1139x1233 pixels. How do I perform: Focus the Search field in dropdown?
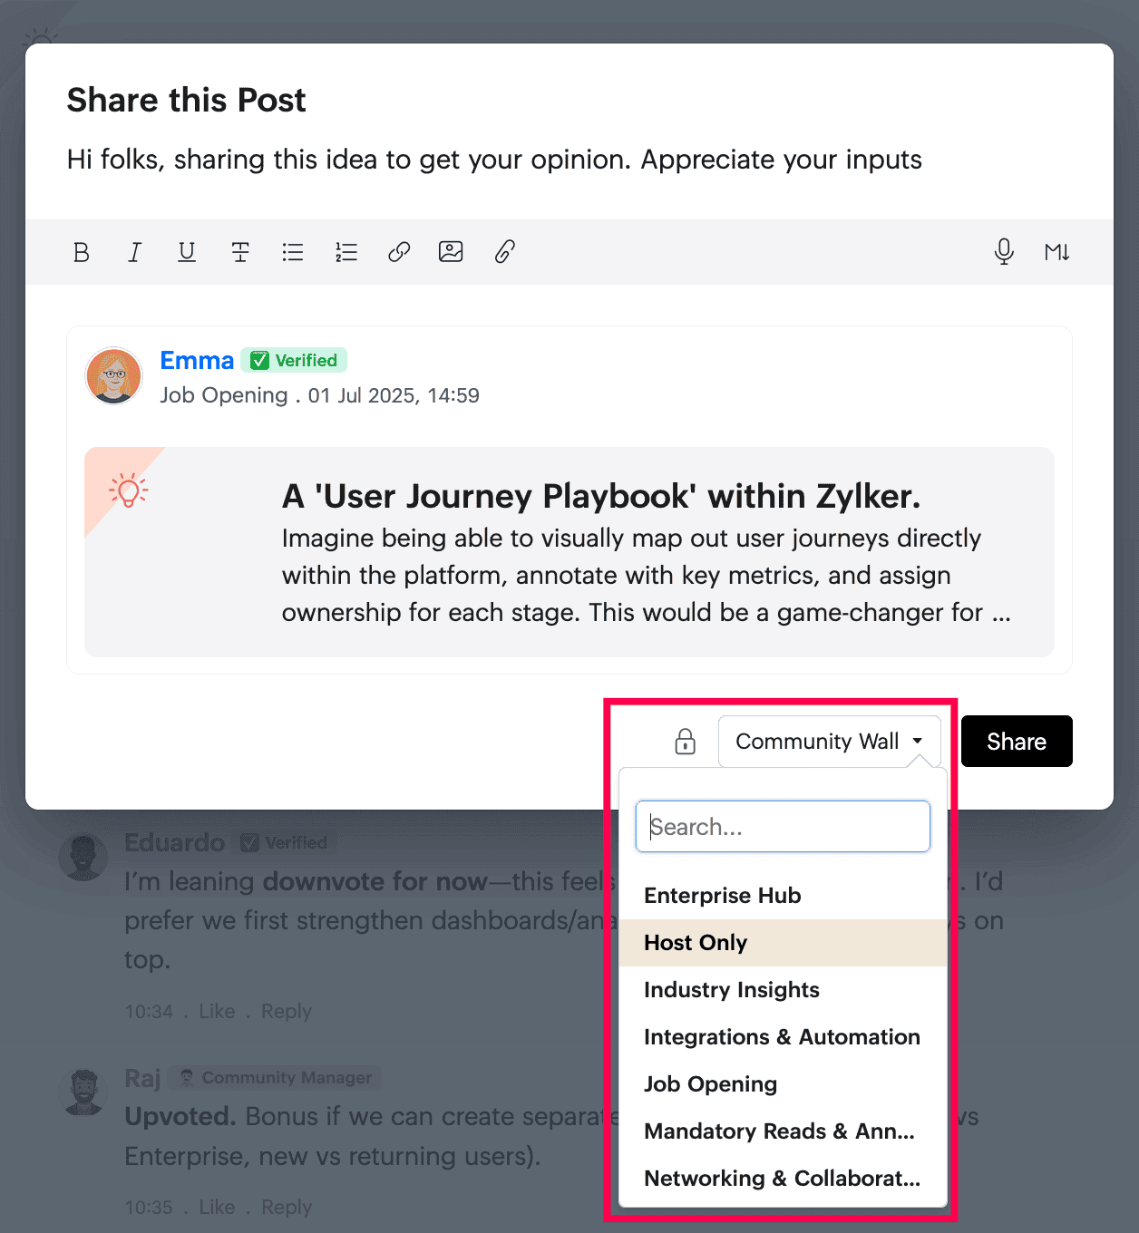[x=783, y=826]
